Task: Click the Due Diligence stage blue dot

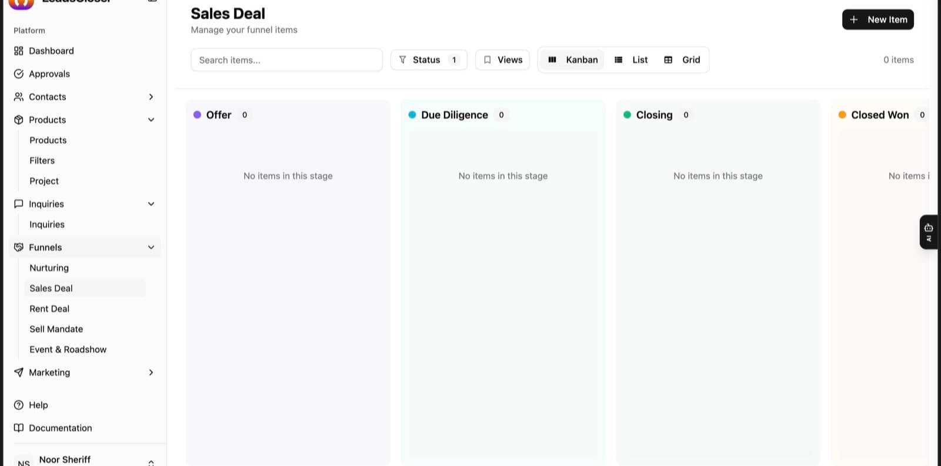Action: [x=412, y=115]
